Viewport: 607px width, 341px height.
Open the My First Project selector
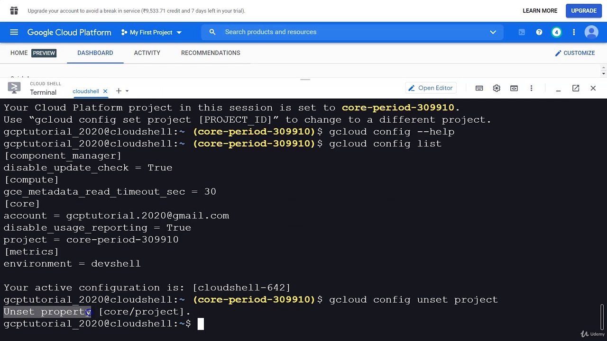151,32
